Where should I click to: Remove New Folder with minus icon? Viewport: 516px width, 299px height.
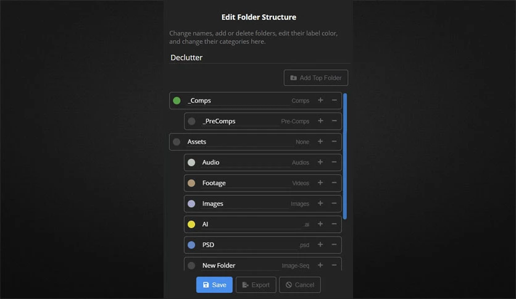coord(334,265)
